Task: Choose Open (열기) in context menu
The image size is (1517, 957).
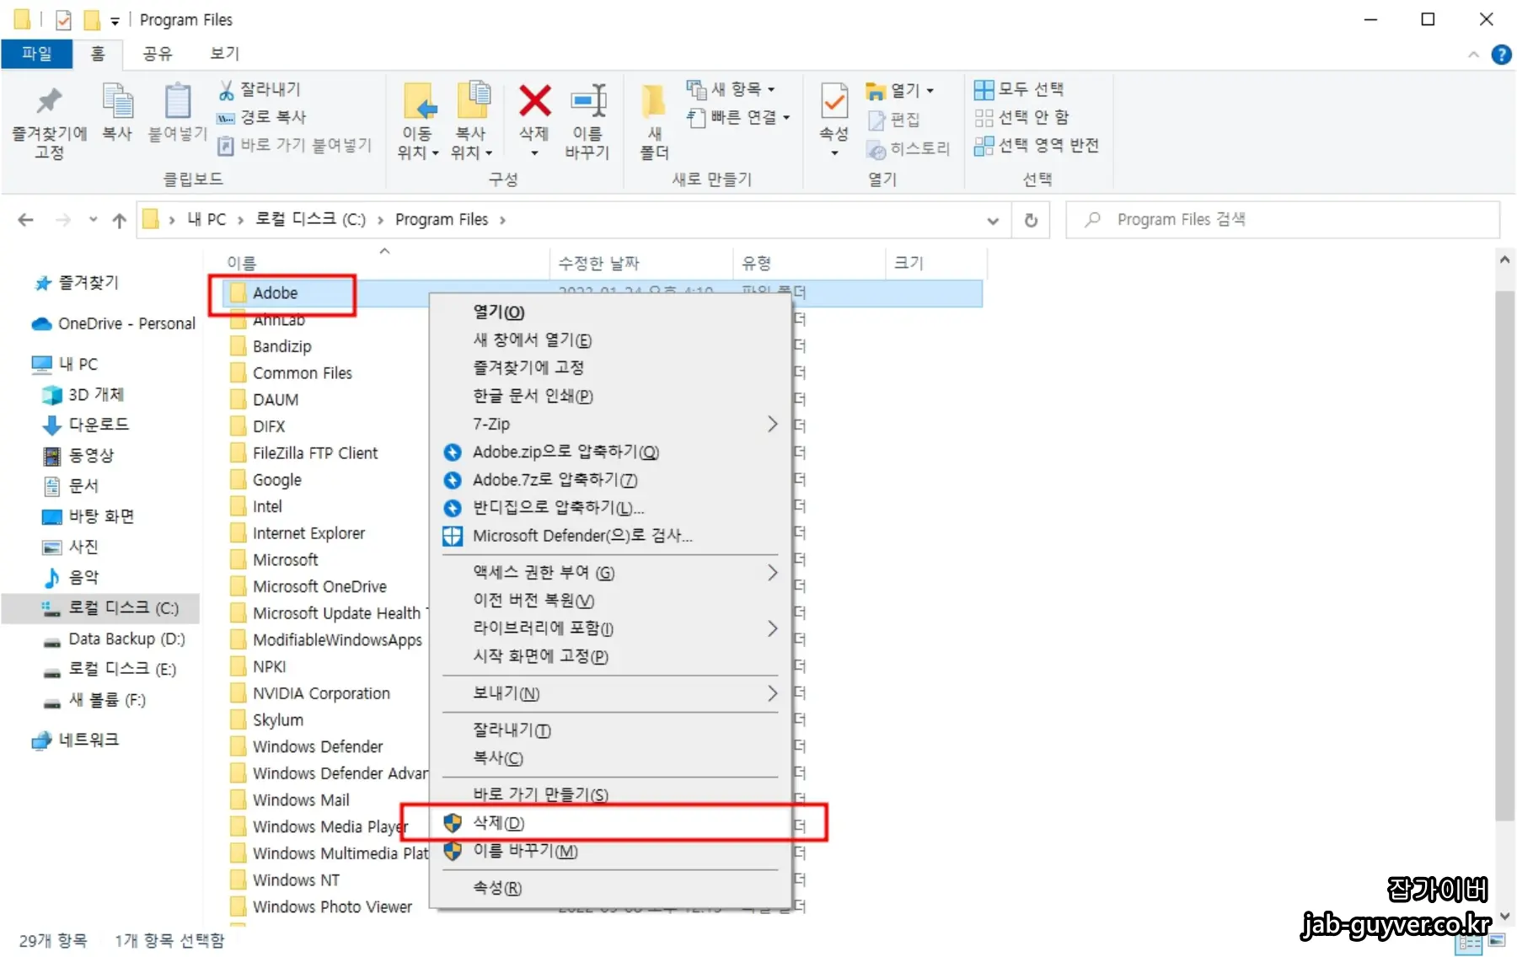Action: (x=611, y=312)
